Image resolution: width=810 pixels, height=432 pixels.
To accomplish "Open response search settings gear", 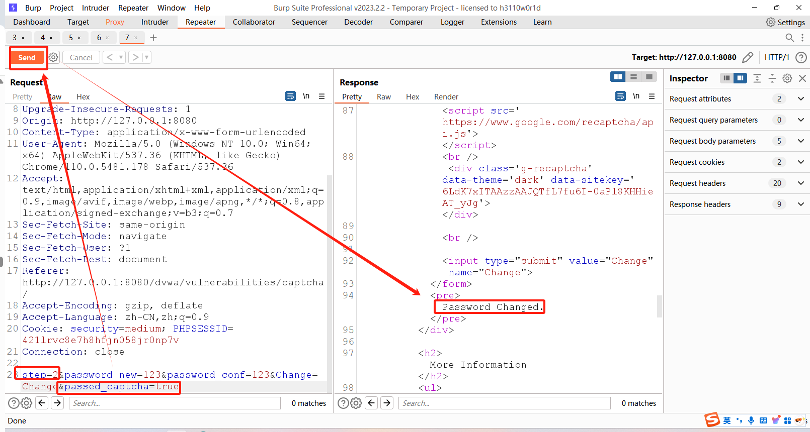I will click(x=356, y=403).
